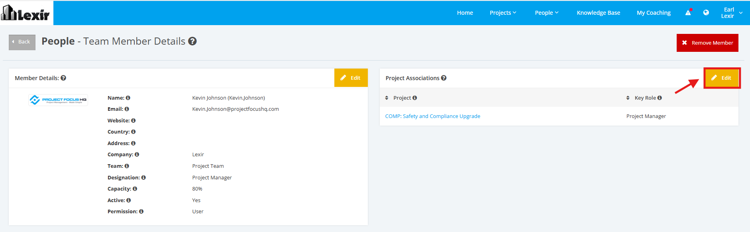Click the designation value Project Manager

coord(212,177)
